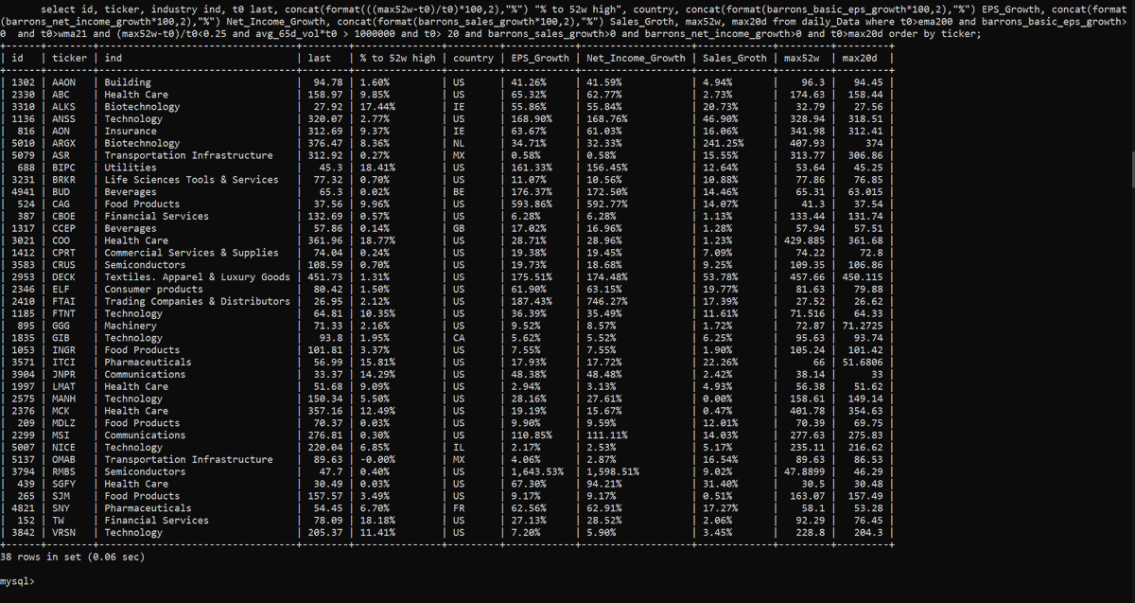Click 'Life Sciences Tools & Services' for BRKR
1135x603 pixels.
click(191, 180)
